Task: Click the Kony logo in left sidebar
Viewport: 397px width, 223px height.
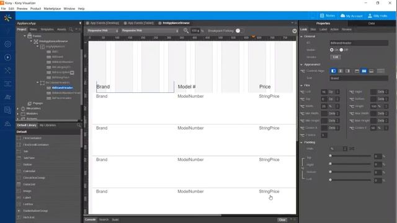Action: [x=7, y=18]
